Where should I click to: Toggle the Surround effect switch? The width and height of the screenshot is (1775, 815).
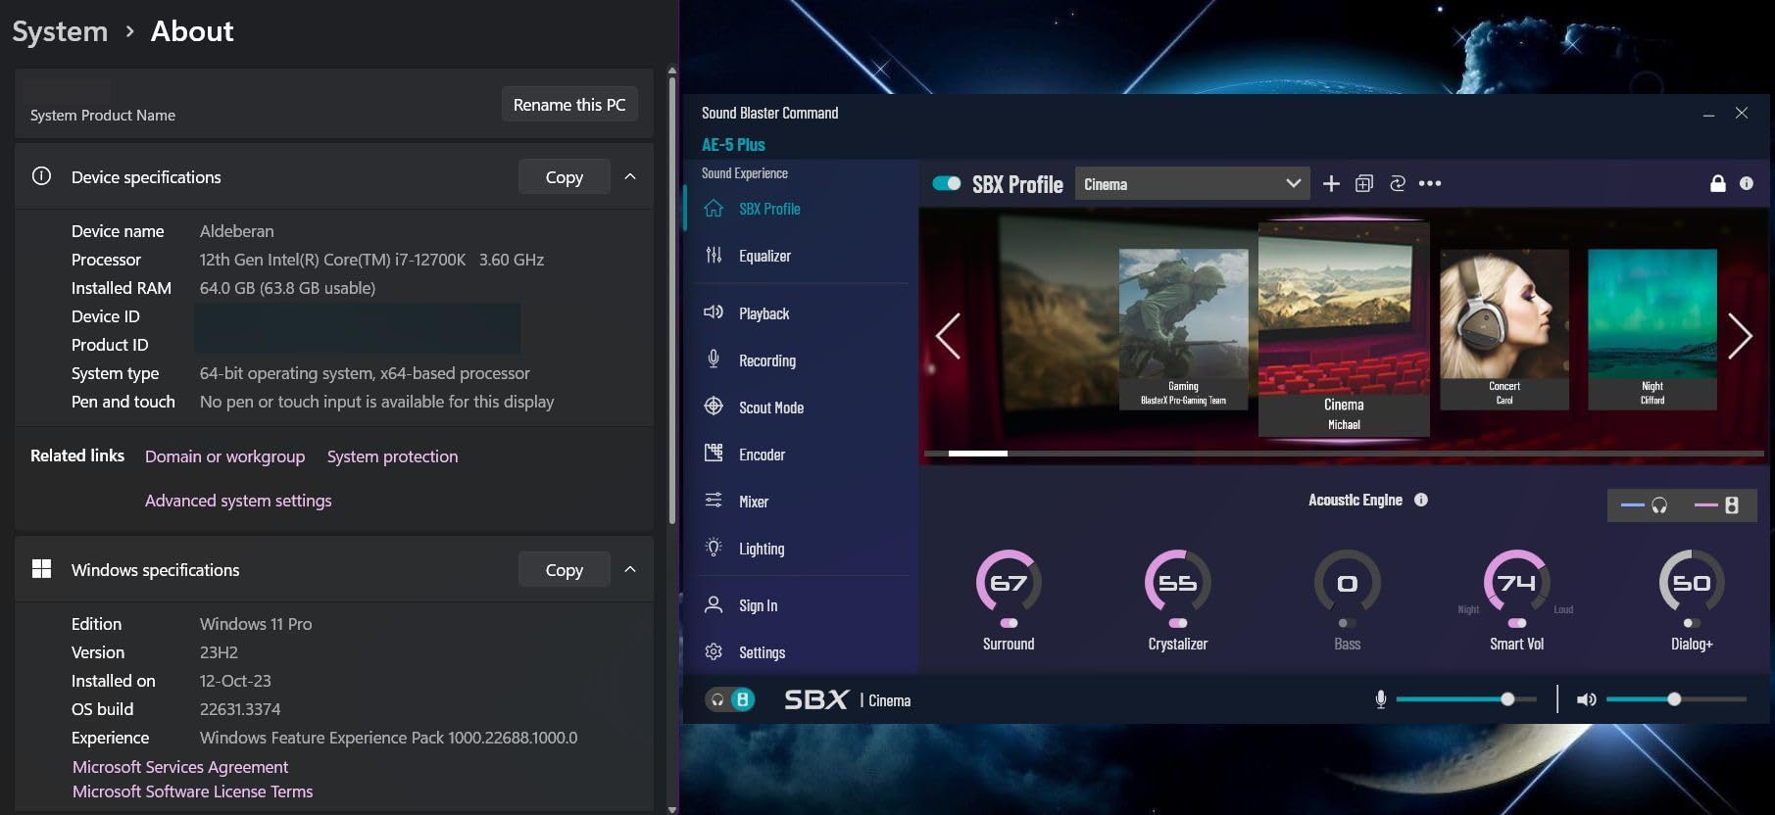pyautogui.click(x=1009, y=623)
